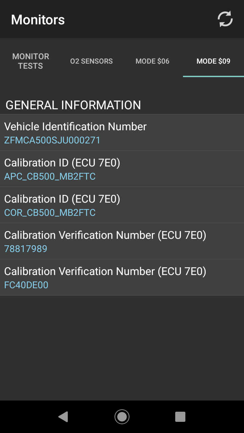Tap Calibration Verification Number label above 78817989
This screenshot has width=244, height=433.
(x=105, y=235)
